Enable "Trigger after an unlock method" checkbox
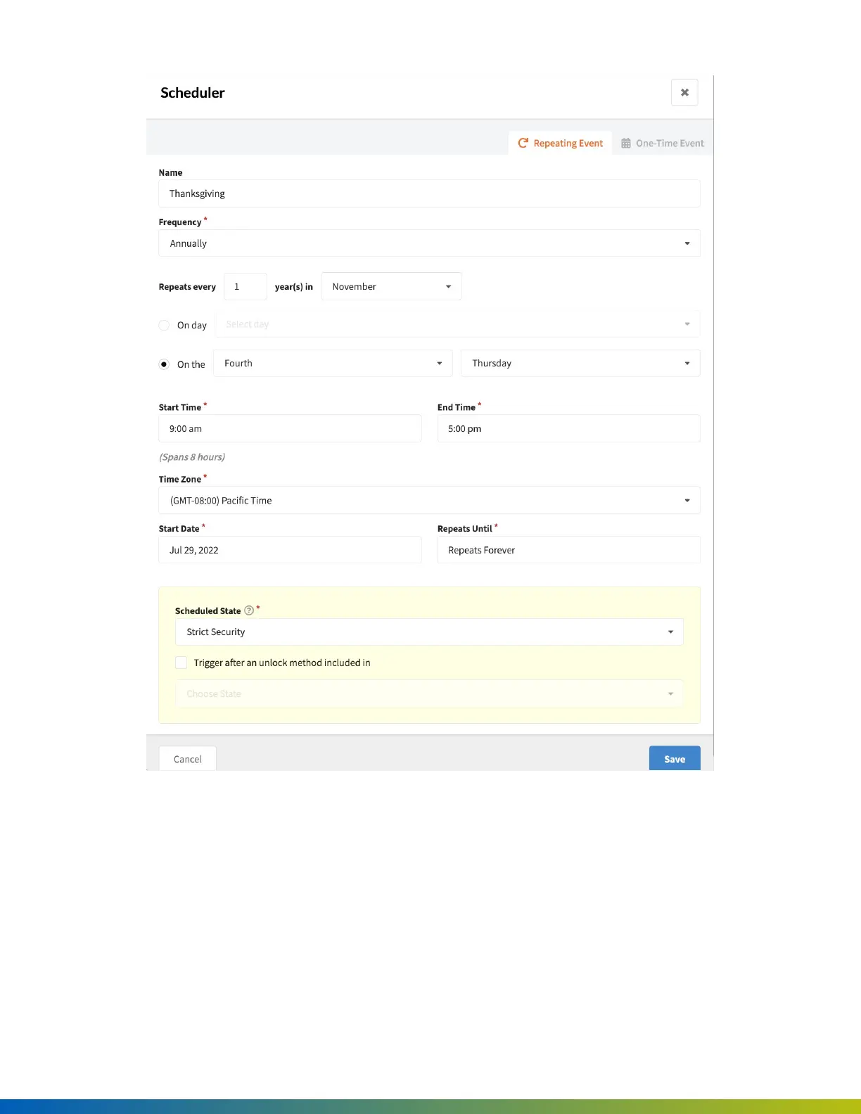This screenshot has width=861, height=1114. pyautogui.click(x=181, y=662)
